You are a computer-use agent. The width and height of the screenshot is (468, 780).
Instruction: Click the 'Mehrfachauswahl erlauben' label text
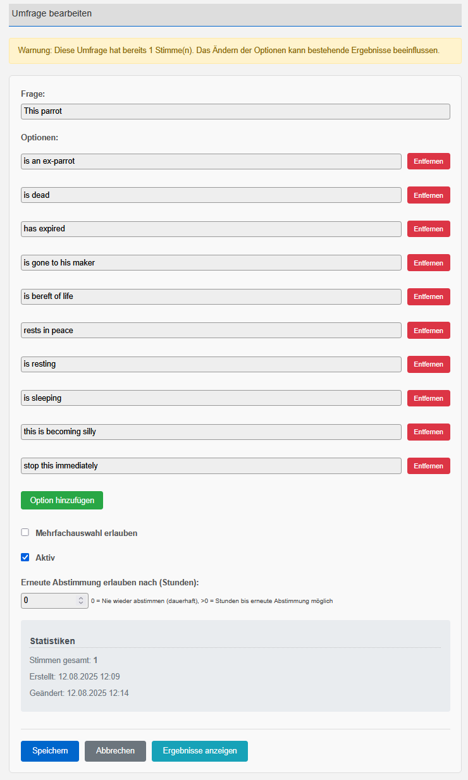click(x=87, y=533)
